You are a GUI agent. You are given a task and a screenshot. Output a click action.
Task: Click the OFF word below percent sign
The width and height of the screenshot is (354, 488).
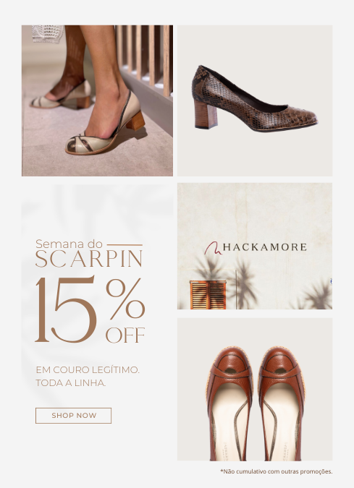[125, 335]
